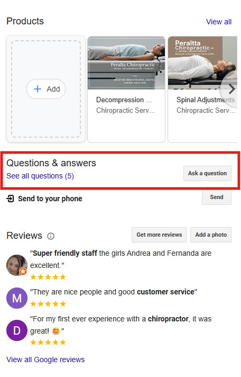Click the Reviews info icon
Screen dimensions: 241x377
pos(51,236)
